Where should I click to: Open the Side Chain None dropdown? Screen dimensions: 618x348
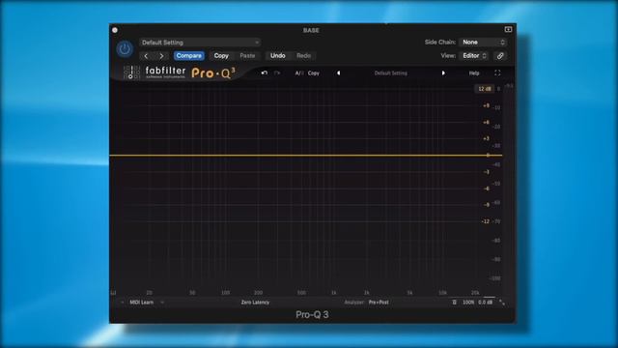[483, 43]
